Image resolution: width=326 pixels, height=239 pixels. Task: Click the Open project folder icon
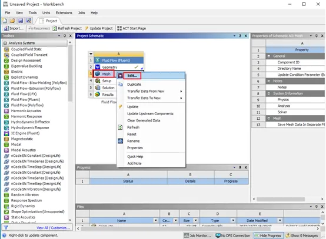(12, 21)
